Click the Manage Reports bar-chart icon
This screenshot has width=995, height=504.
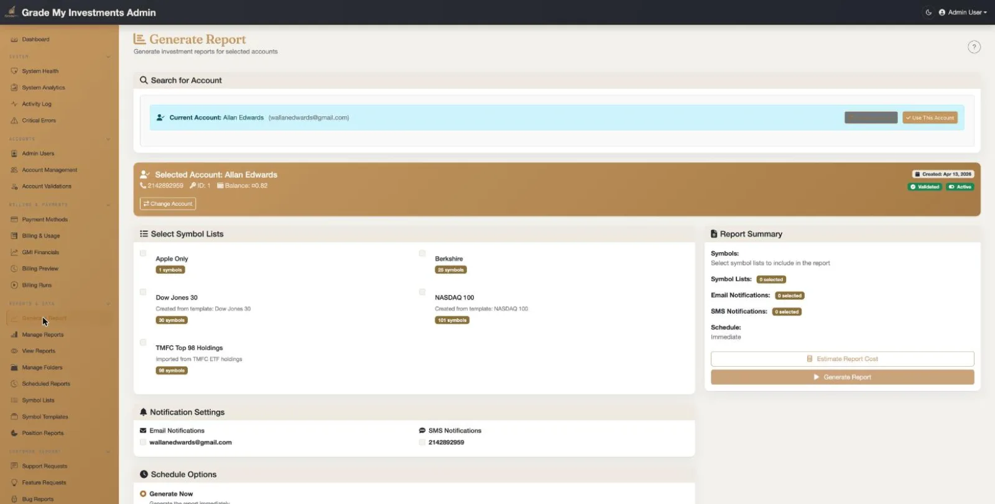pyautogui.click(x=14, y=334)
